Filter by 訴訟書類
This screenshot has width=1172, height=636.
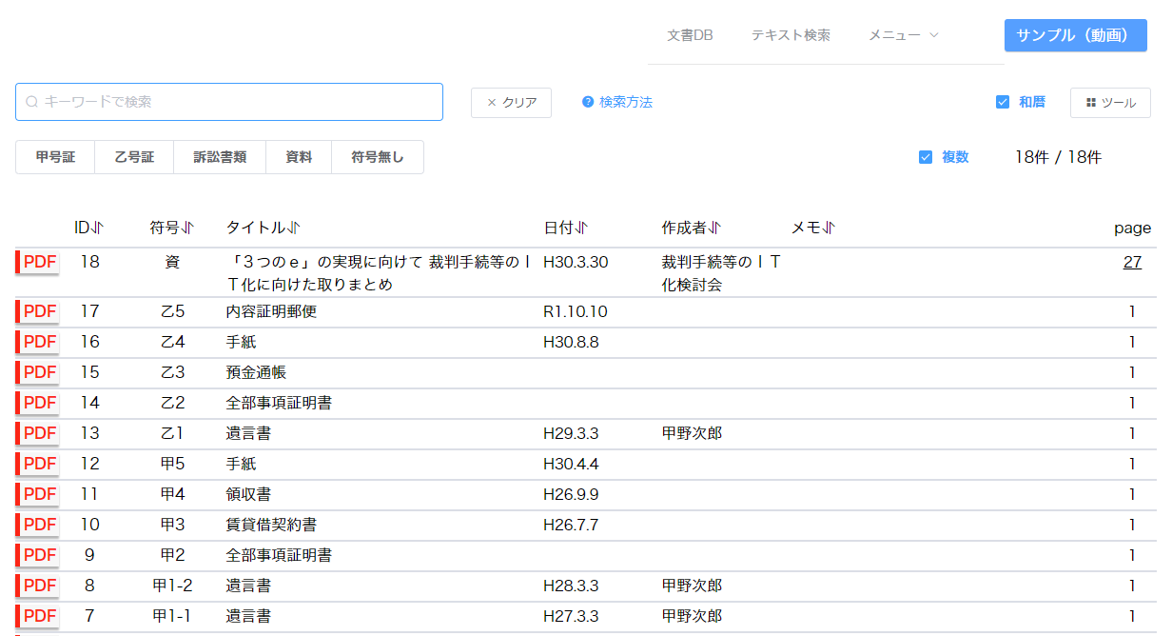point(220,157)
